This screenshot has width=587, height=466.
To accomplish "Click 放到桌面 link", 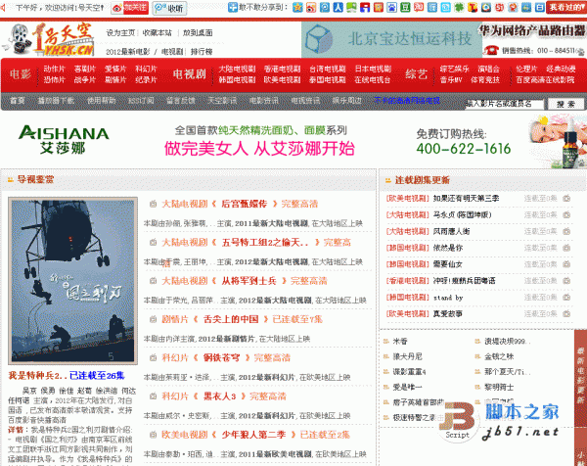I will click(x=198, y=33).
